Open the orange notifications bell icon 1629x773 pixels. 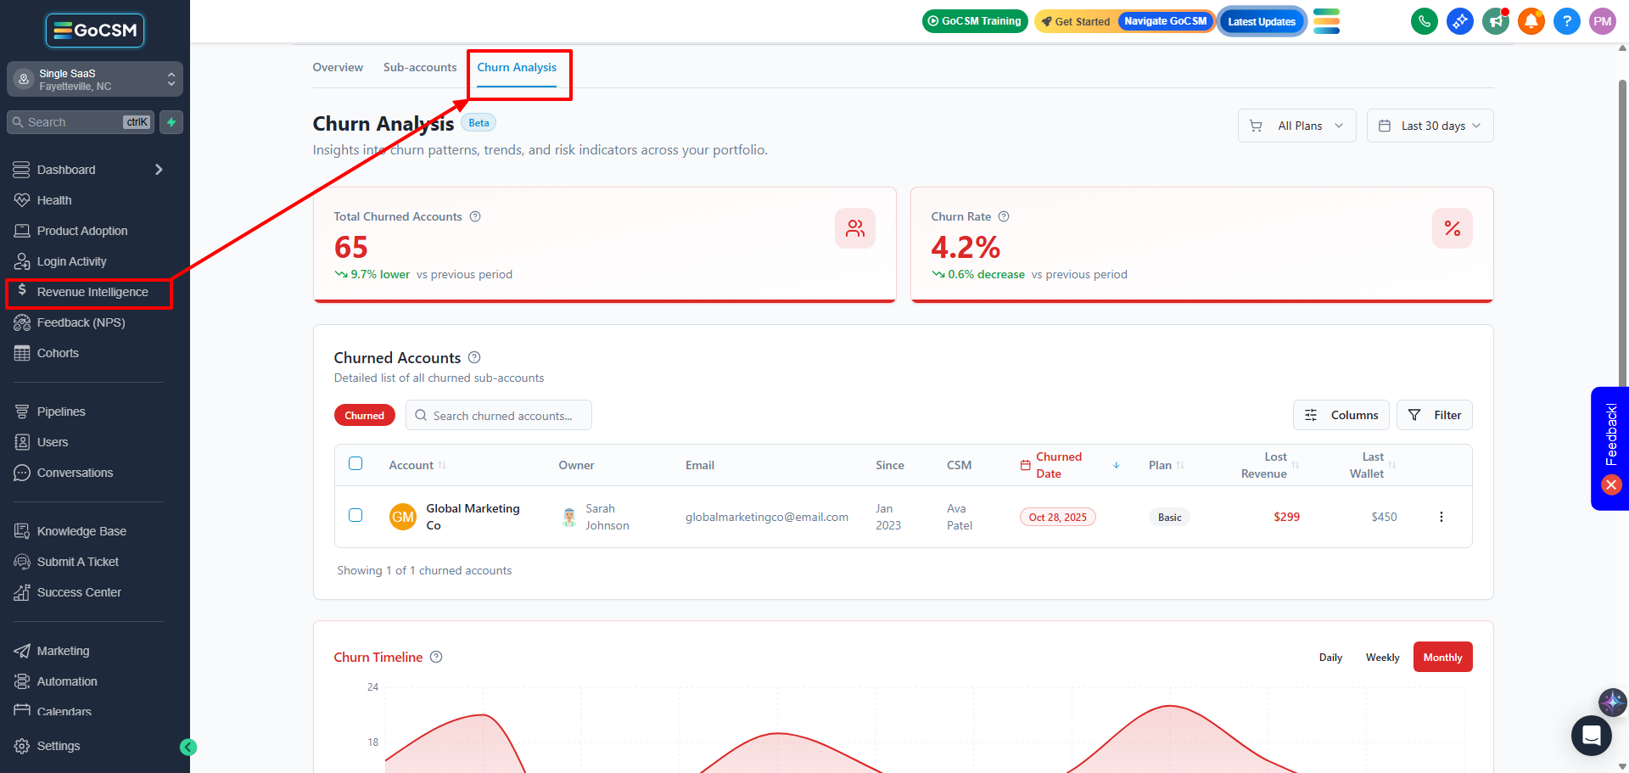1531,21
